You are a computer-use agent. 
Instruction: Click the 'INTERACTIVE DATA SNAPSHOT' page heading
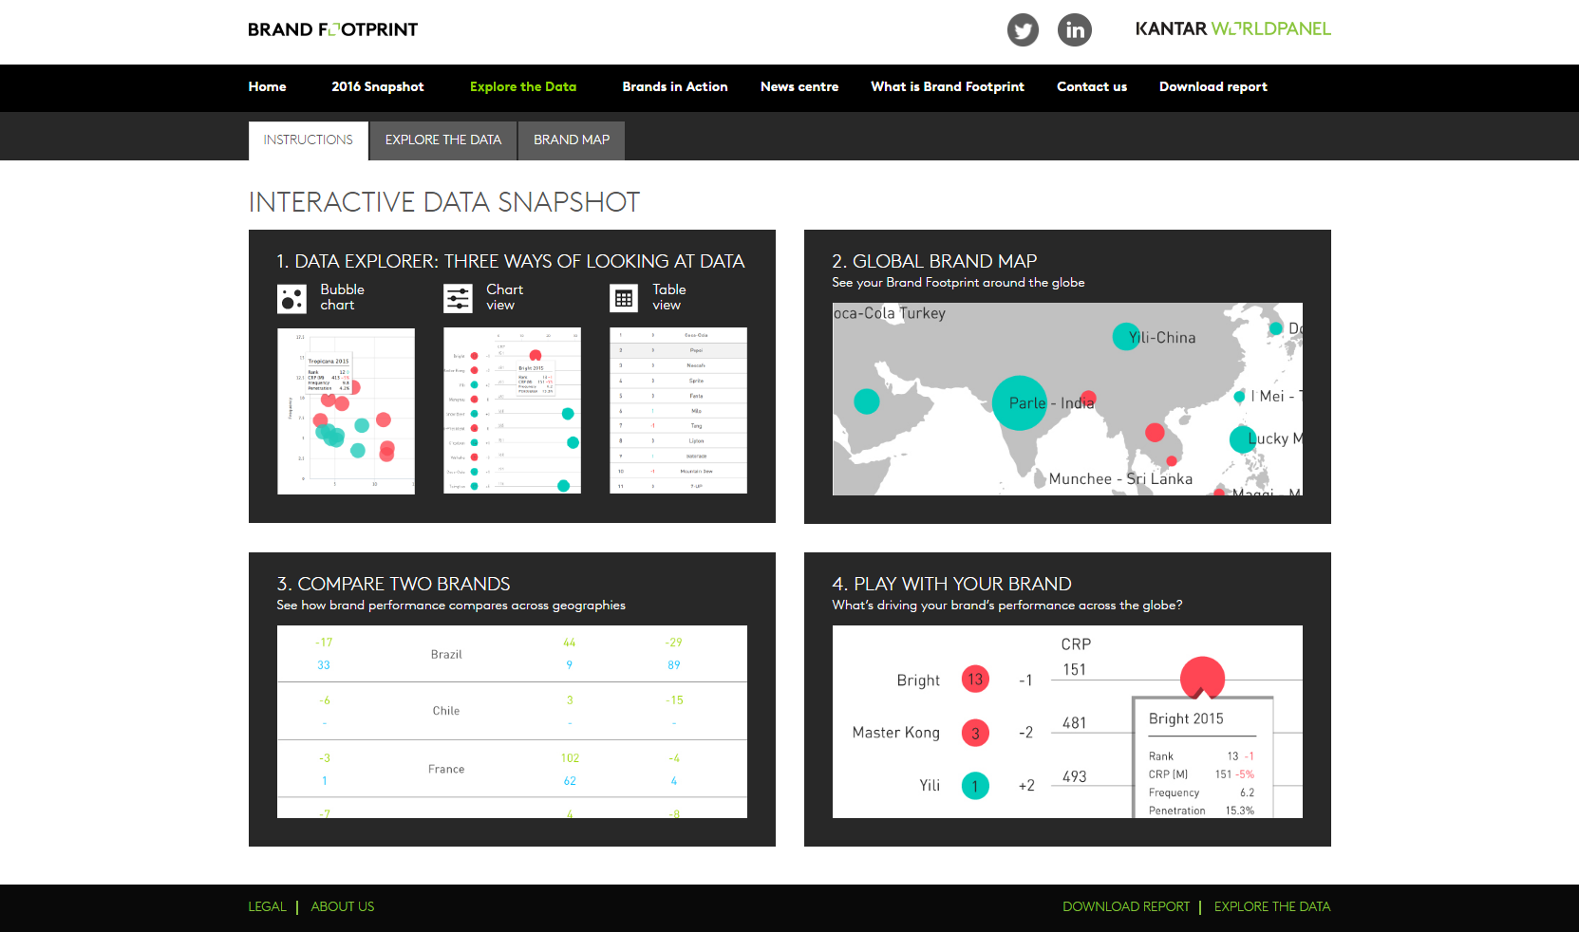click(x=444, y=202)
